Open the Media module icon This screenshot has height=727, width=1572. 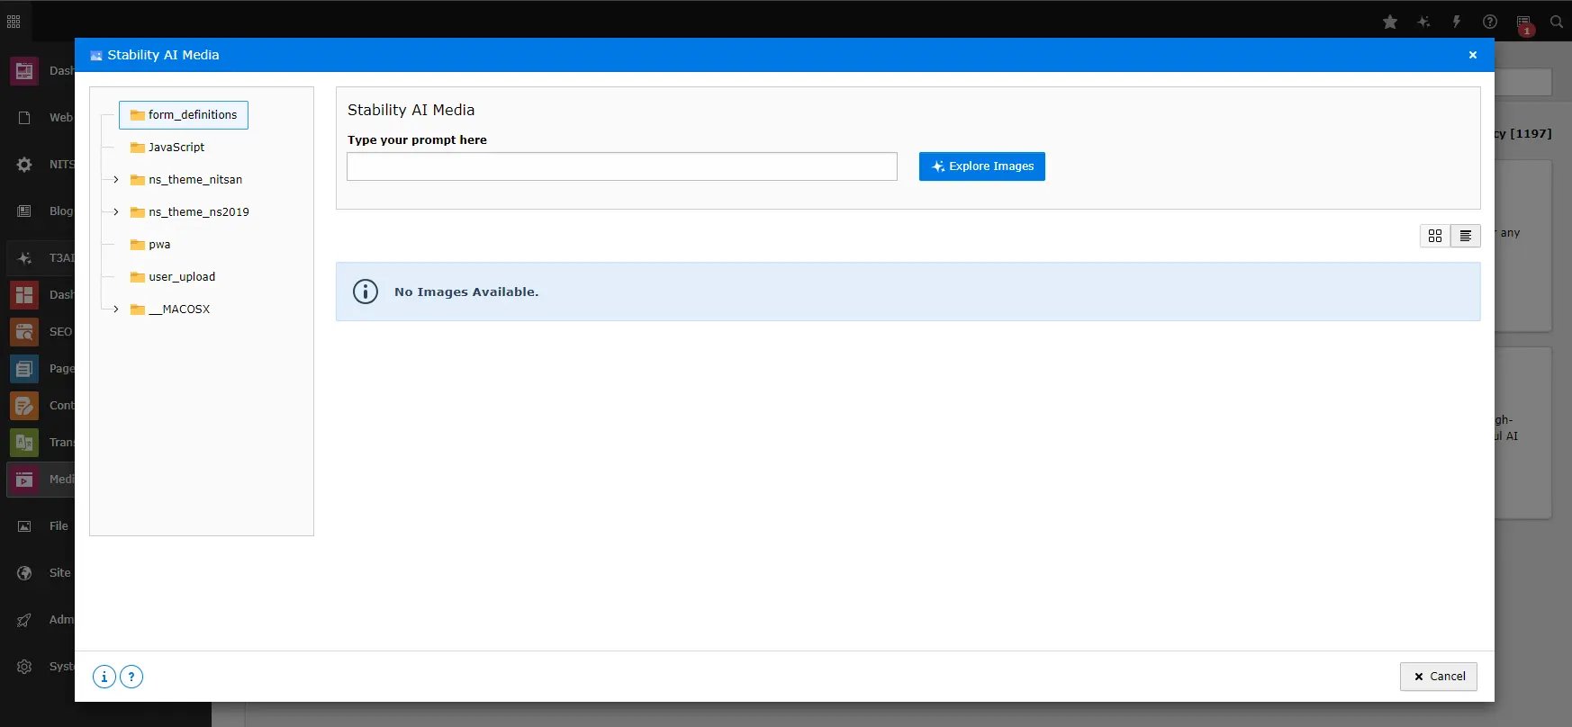click(x=24, y=480)
